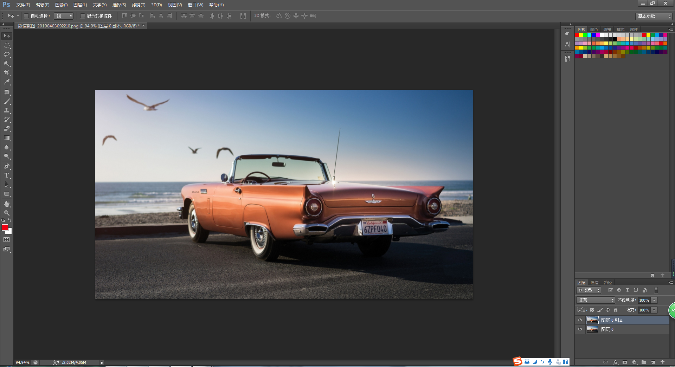Create a new adjustment layer

(634, 362)
